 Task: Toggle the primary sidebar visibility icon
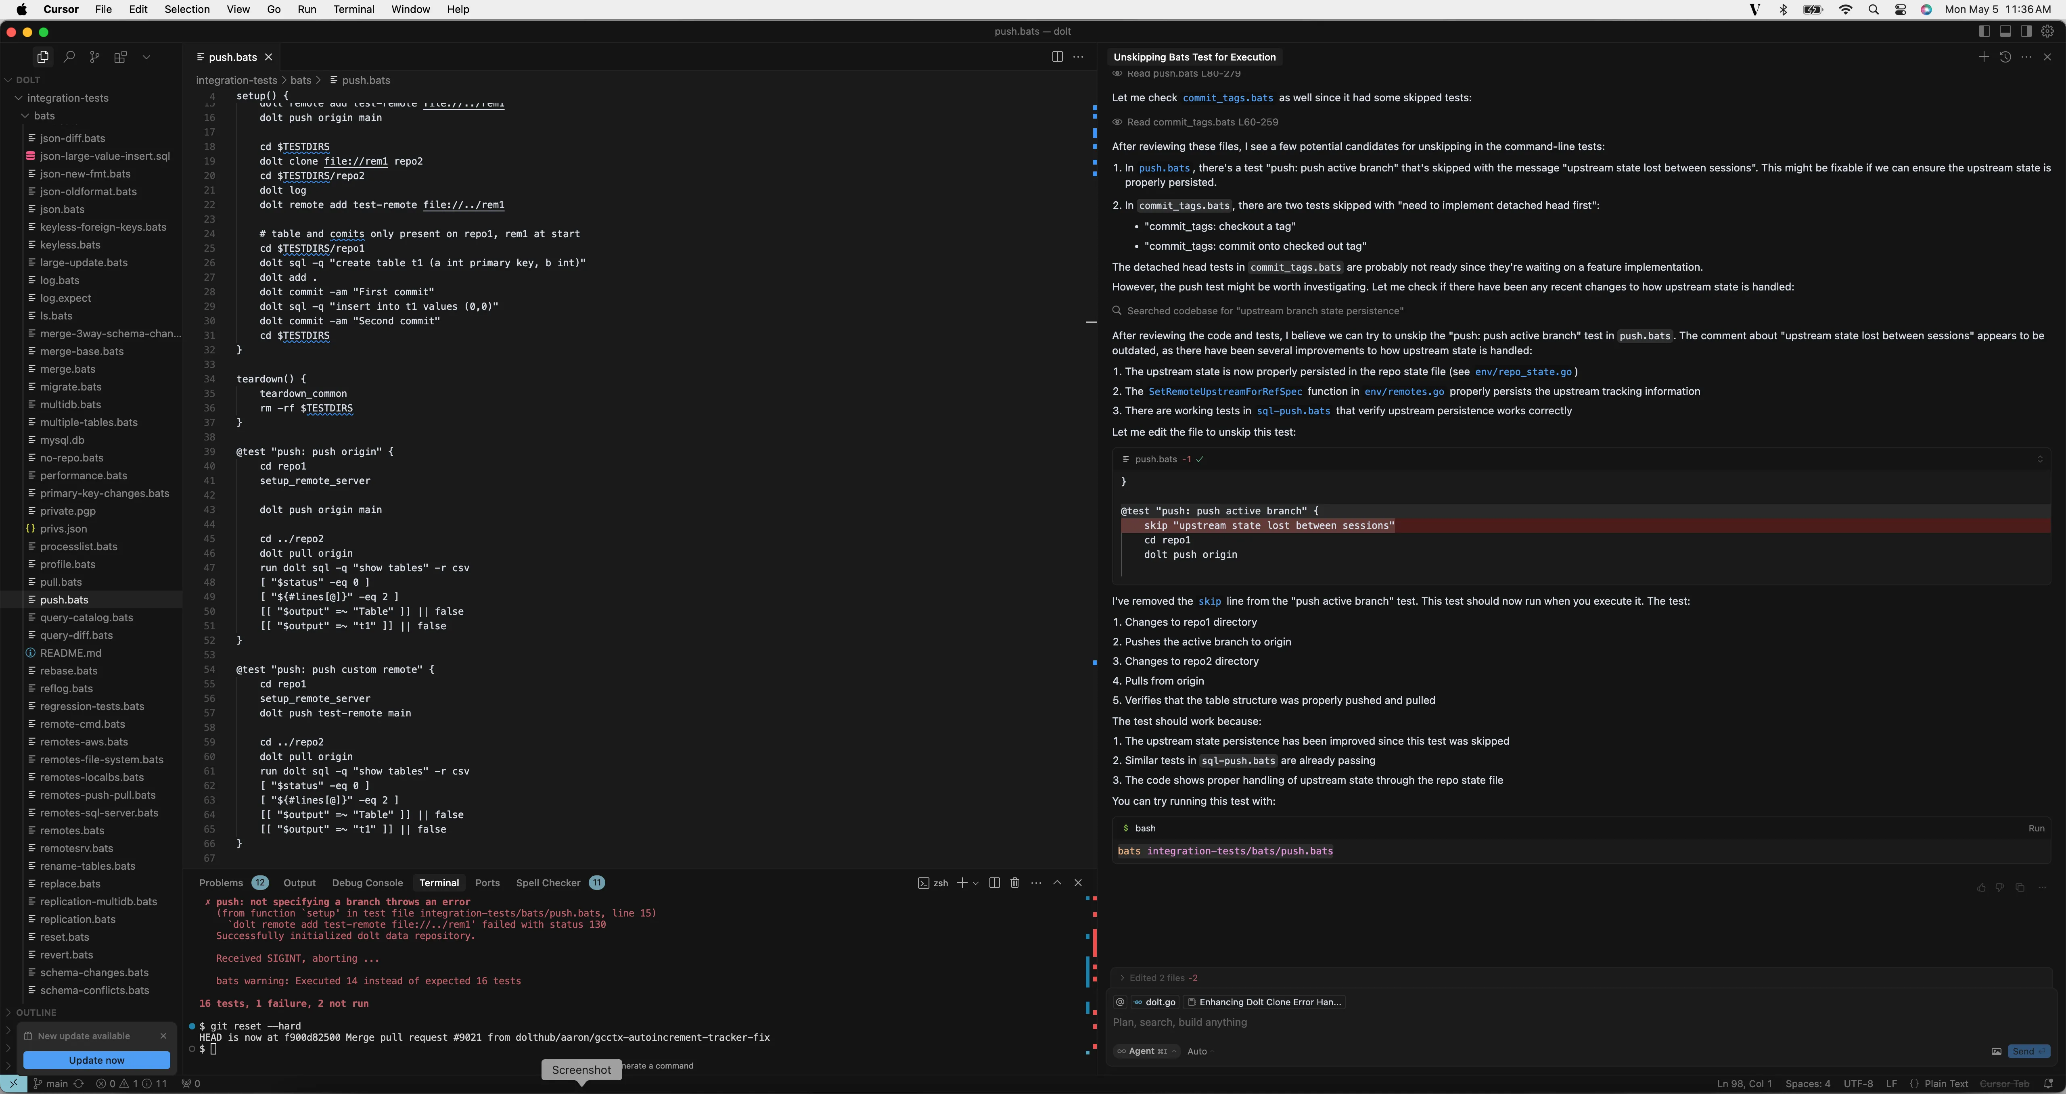(x=1984, y=31)
